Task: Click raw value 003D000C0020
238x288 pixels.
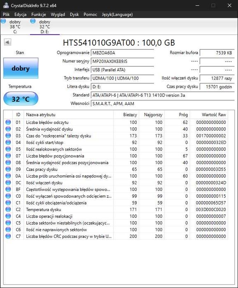Action: 211,209
